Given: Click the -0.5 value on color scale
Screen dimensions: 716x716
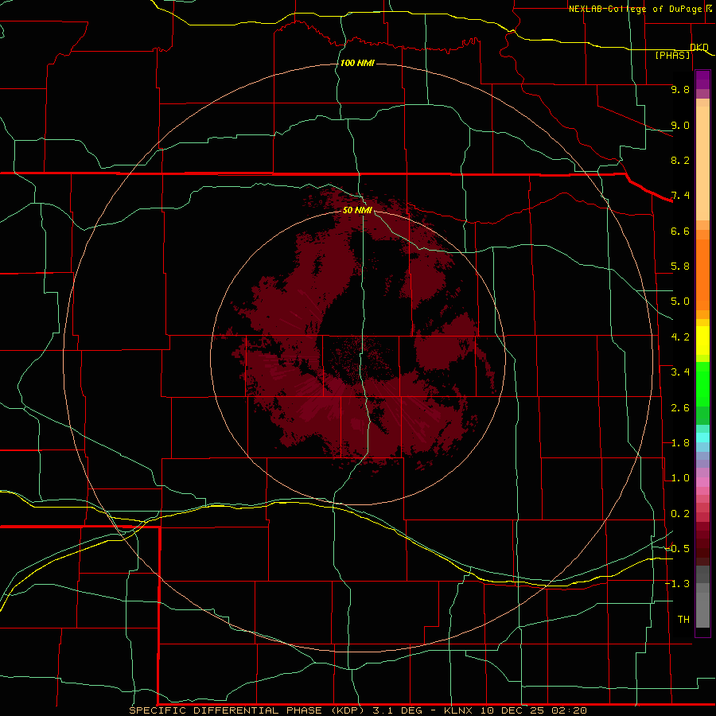Looking at the screenshot, I should pos(677,548).
